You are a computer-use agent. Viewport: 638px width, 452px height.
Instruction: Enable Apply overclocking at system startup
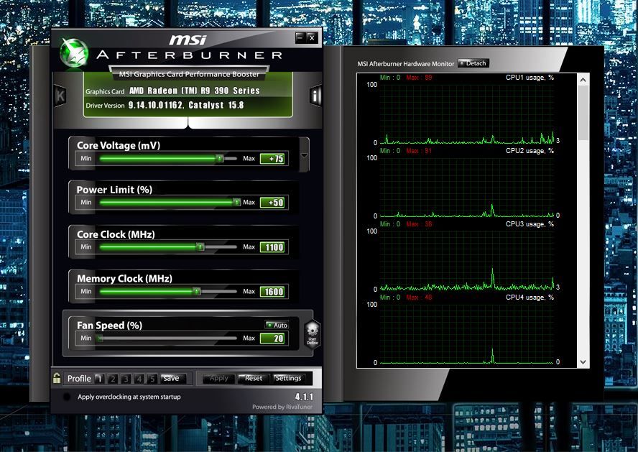point(67,397)
